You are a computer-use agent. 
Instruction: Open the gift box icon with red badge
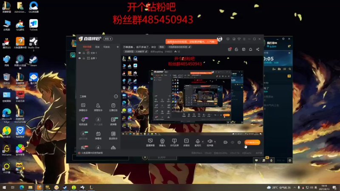[x=229, y=49]
